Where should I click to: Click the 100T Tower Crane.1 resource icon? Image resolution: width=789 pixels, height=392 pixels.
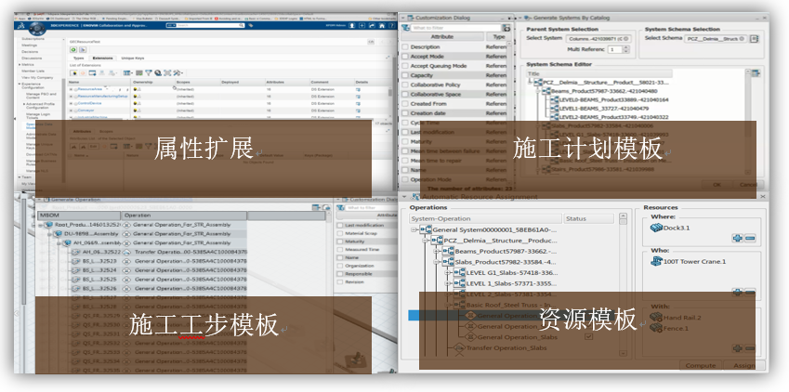click(655, 261)
